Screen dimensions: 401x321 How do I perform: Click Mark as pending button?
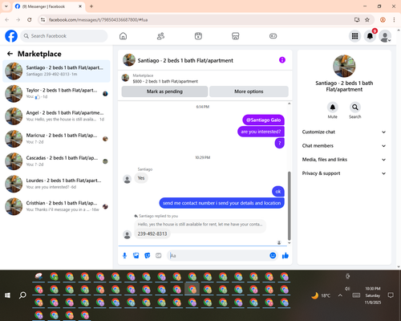point(164,91)
